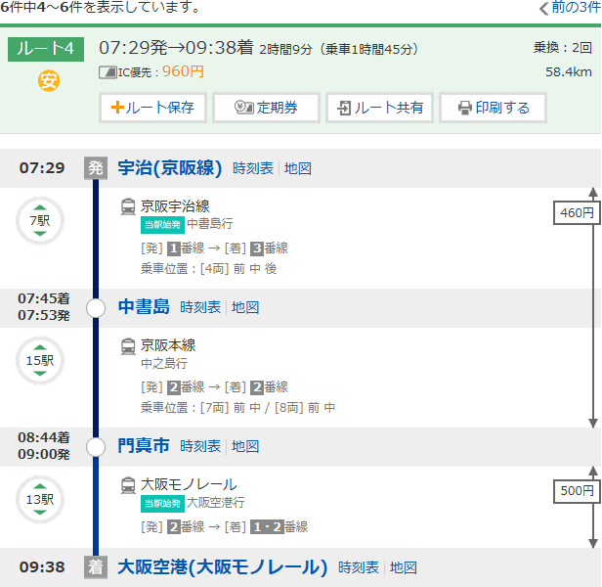Open 時刻表 for 宇治 station
The width and height of the screenshot is (602, 587).
tap(254, 168)
